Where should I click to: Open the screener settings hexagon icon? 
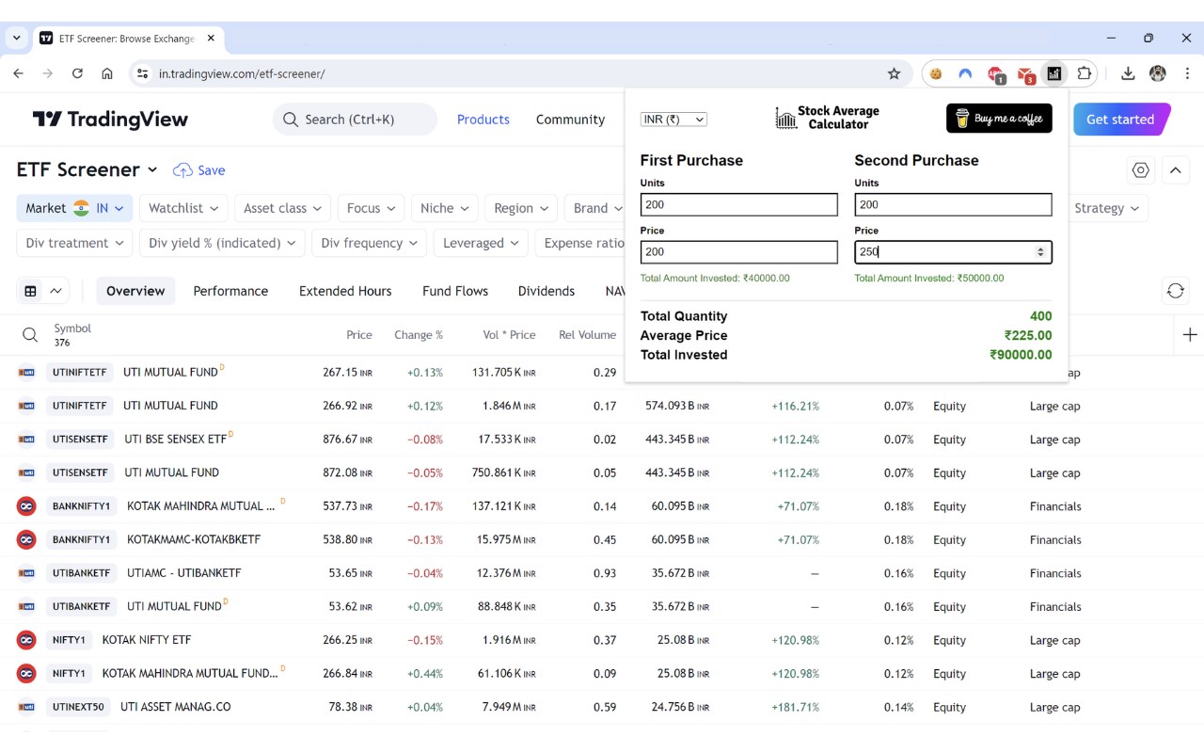[x=1141, y=170]
